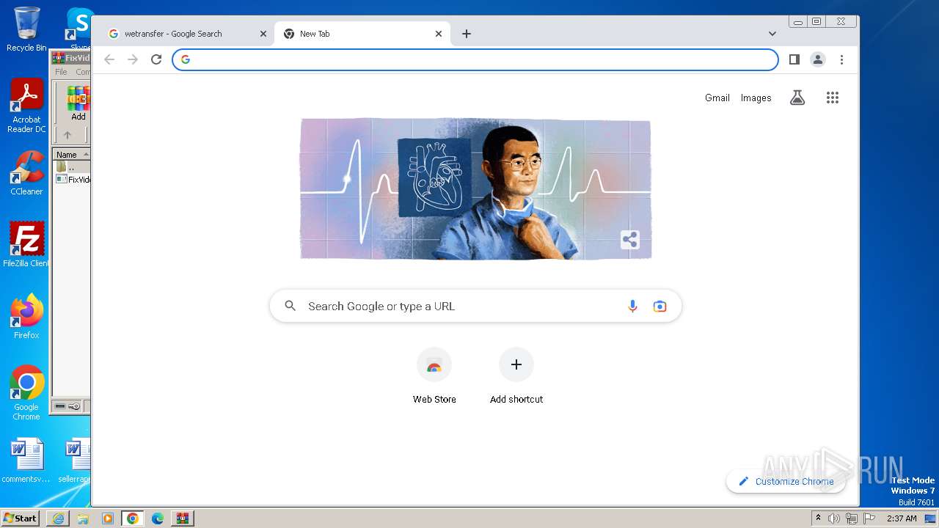This screenshot has height=528, width=939.
Task: Open the Search Labs flask icon
Action: pos(797,98)
